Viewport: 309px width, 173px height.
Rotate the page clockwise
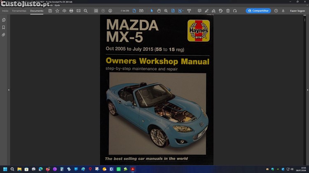(235, 11)
